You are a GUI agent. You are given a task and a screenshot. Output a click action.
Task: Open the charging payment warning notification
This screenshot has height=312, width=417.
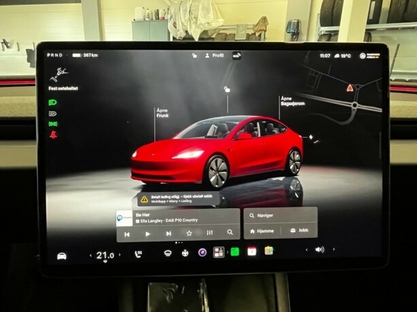178,199
